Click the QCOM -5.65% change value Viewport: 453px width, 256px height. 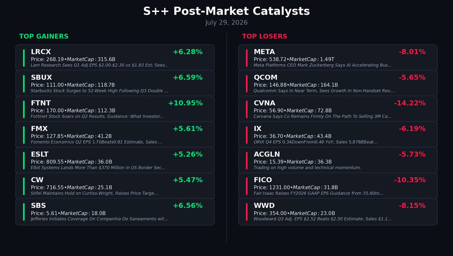click(412, 77)
